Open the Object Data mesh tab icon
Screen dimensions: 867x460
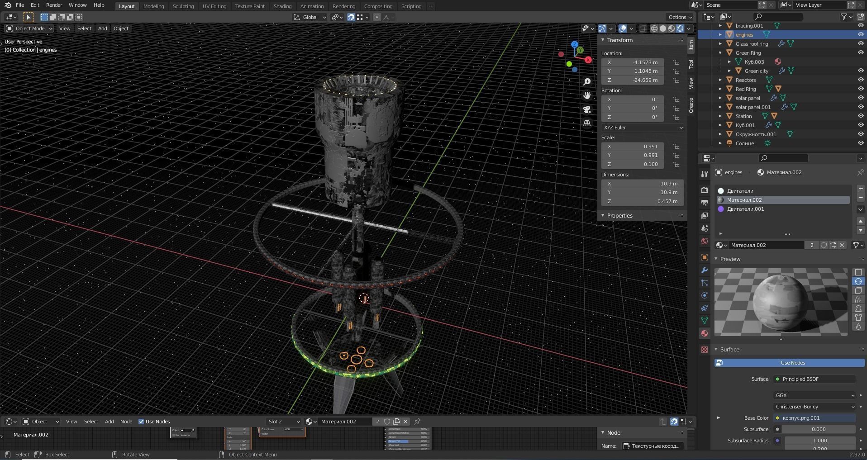click(x=704, y=321)
